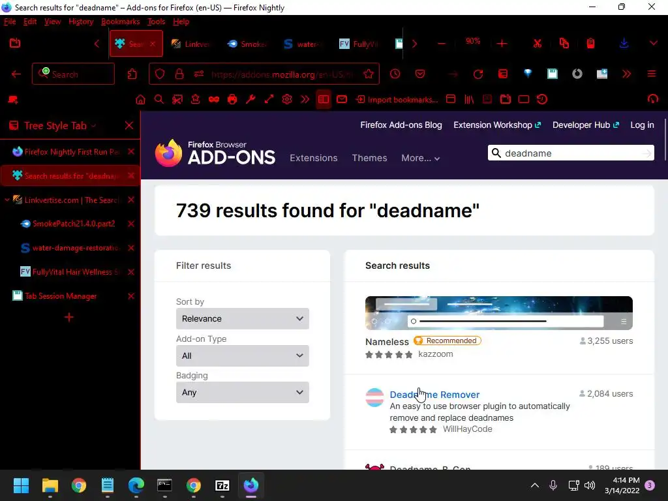This screenshot has height=501, width=668.
Task: Open the downloads panel
Action: [624, 44]
